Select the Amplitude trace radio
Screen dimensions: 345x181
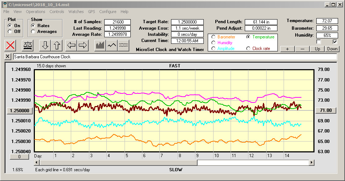pyautogui.click(x=213, y=49)
